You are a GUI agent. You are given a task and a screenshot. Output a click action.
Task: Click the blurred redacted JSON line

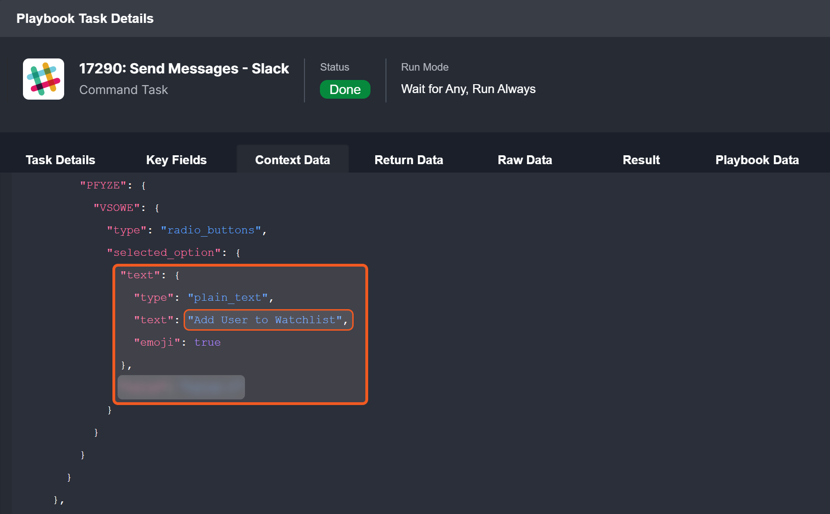click(x=181, y=387)
